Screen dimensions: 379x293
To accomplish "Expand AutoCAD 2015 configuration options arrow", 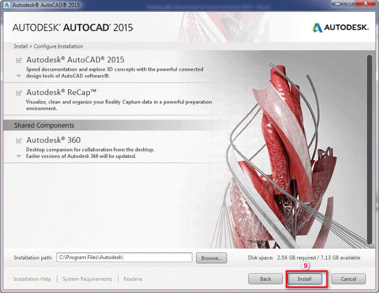I will coord(18,76).
